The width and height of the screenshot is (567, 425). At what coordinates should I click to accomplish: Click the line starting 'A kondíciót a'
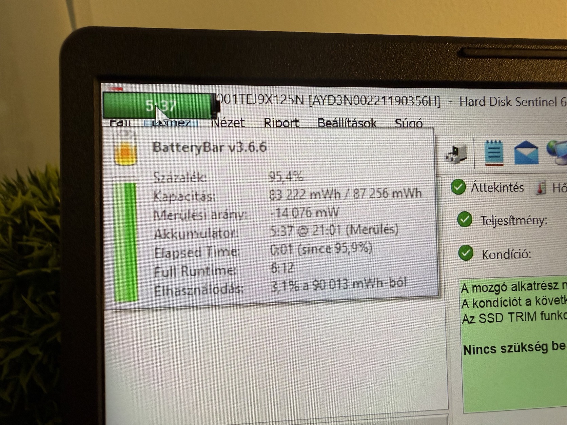click(513, 302)
